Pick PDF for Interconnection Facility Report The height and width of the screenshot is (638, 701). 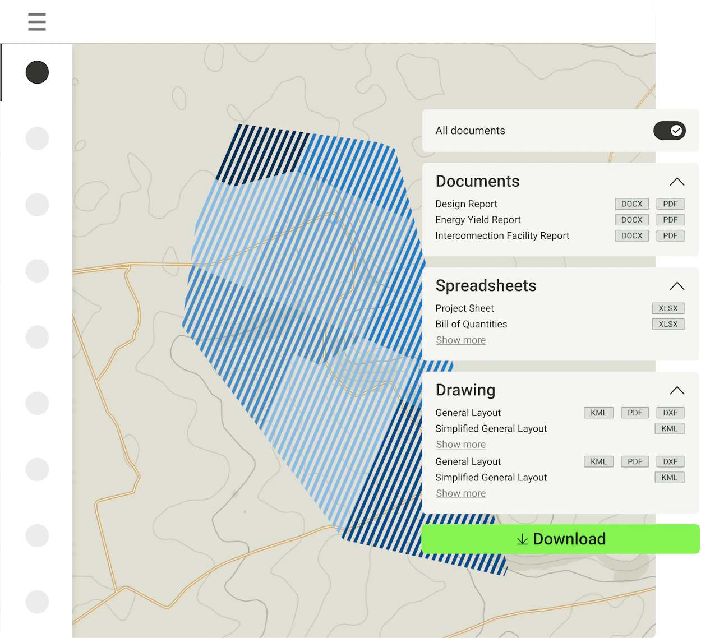(x=670, y=235)
